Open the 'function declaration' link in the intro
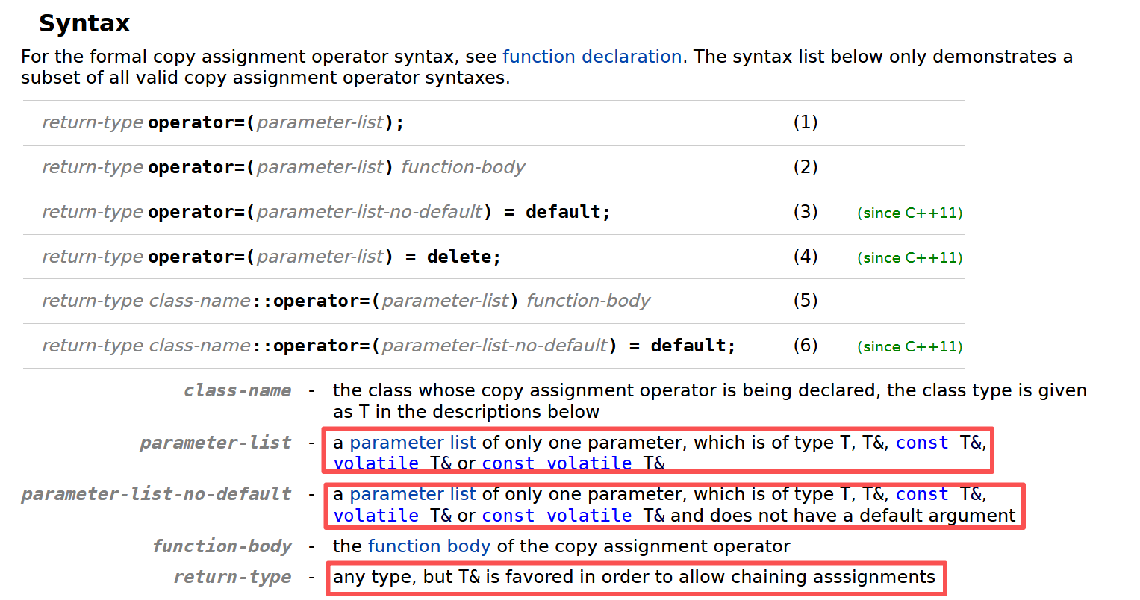This screenshot has width=1140, height=600. [x=591, y=57]
